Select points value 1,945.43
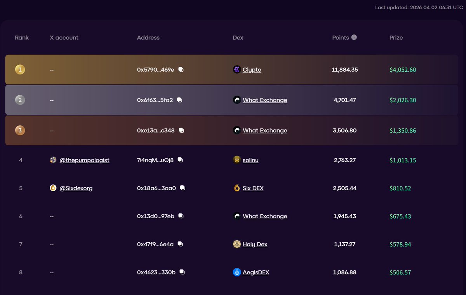The height and width of the screenshot is (295, 466). (x=345, y=216)
